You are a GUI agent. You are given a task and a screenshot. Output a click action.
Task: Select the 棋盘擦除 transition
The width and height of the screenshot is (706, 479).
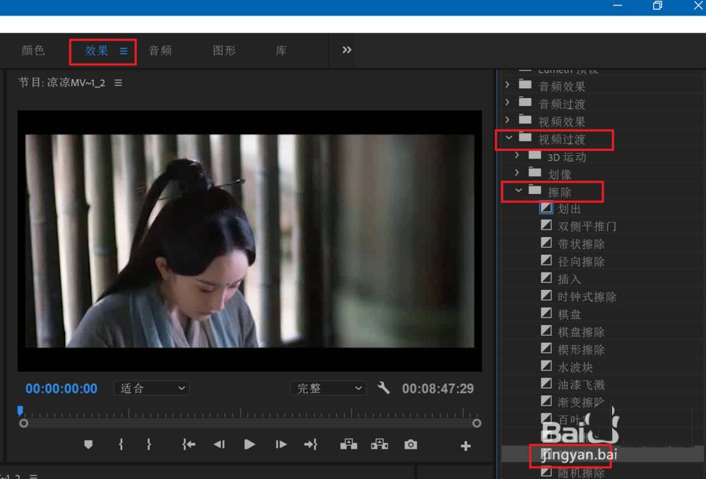click(x=581, y=332)
